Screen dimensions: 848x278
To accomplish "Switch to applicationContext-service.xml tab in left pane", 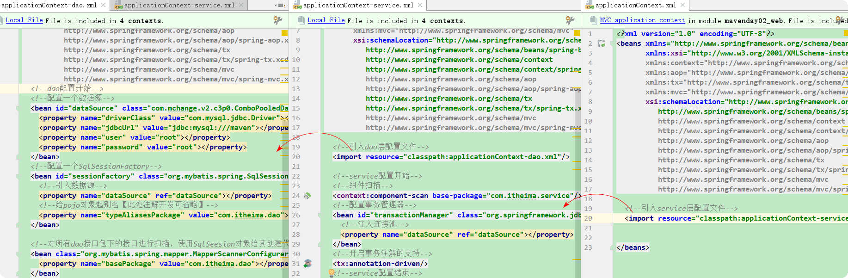I will pos(179,5).
